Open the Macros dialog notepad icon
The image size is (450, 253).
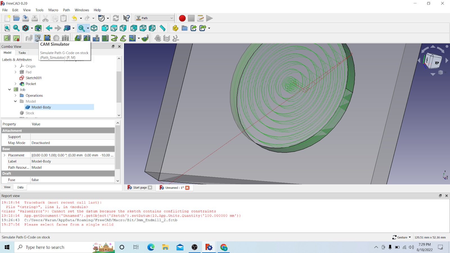click(200, 18)
